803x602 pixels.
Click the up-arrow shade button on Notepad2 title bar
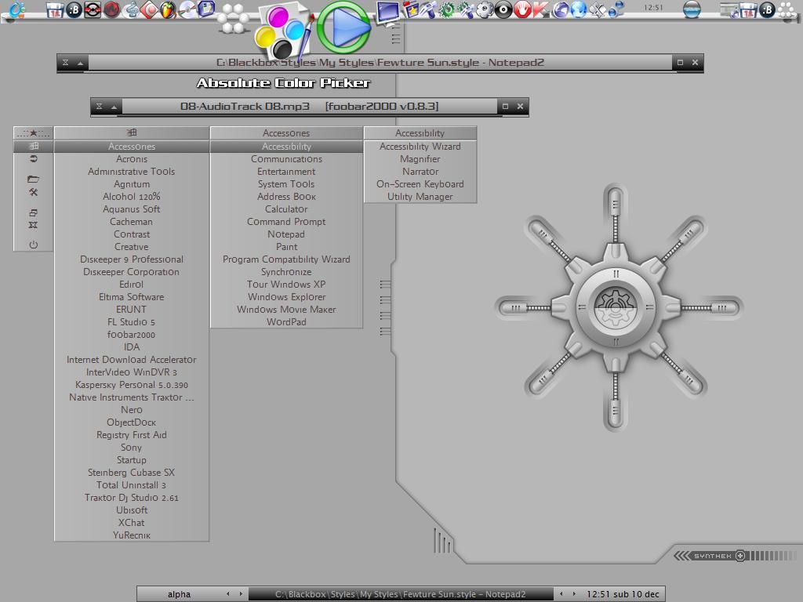coord(81,63)
